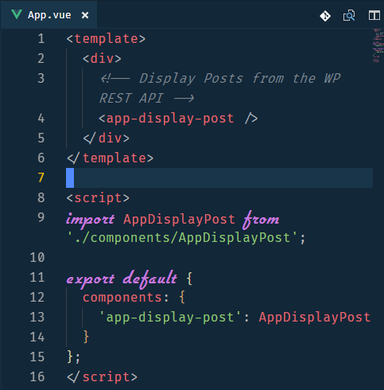Split the editor with the layout icon

pyautogui.click(x=374, y=15)
